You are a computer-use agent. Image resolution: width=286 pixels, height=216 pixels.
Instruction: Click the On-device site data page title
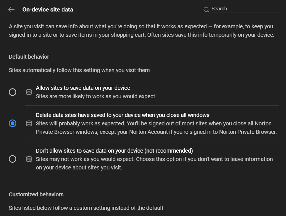tap(48, 10)
